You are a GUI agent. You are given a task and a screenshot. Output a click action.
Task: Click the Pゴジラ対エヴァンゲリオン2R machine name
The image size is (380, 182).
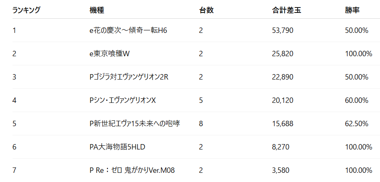click(131, 77)
